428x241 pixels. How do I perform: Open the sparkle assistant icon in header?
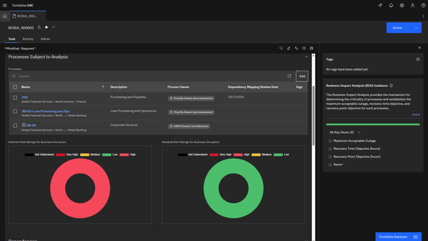(380, 5)
